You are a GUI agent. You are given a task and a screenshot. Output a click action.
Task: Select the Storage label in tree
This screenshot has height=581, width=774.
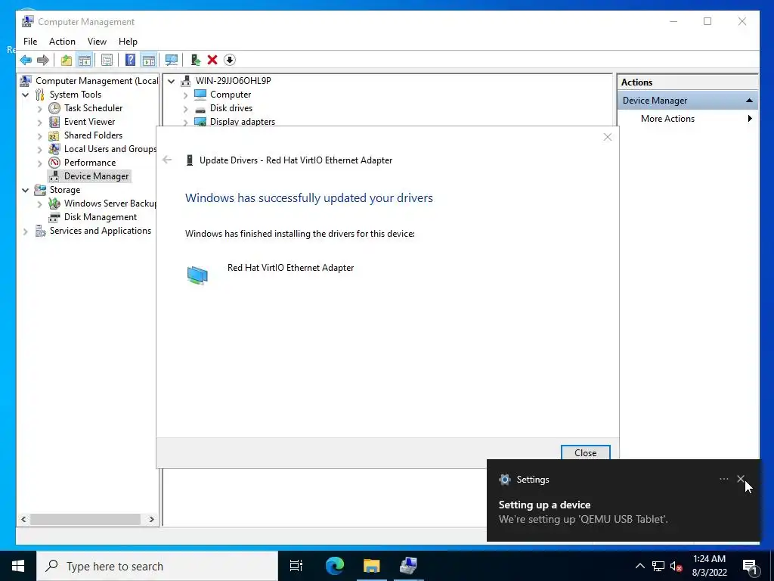pos(65,190)
